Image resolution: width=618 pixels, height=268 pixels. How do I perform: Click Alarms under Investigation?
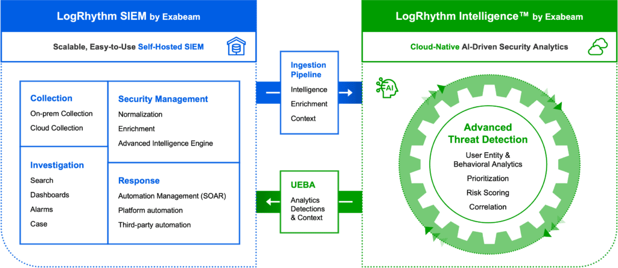click(42, 209)
